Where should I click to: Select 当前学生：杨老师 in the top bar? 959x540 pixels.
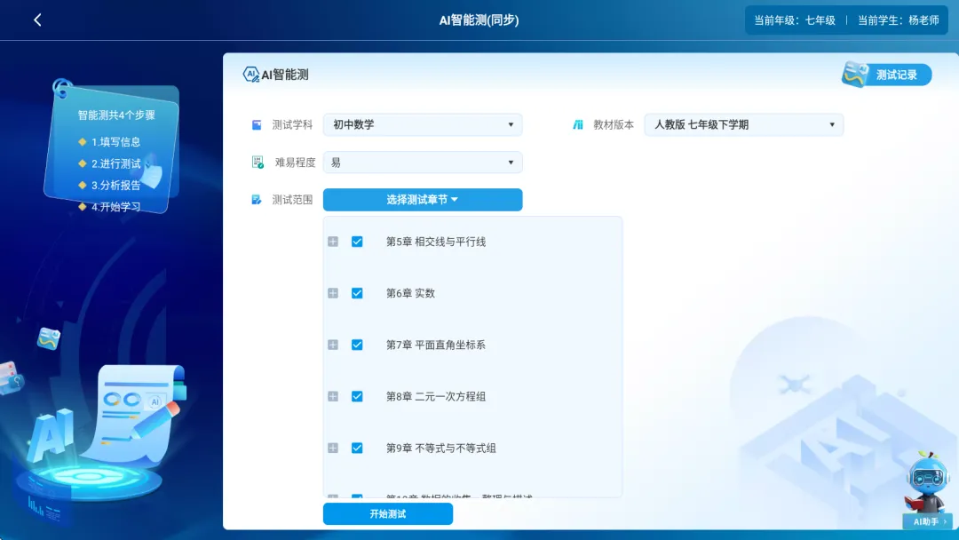click(x=899, y=19)
